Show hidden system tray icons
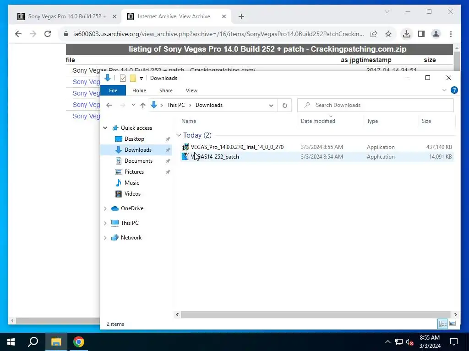This screenshot has width=469, height=351. tap(387, 342)
